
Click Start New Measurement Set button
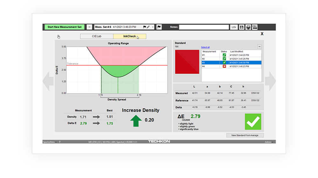(x=64, y=27)
